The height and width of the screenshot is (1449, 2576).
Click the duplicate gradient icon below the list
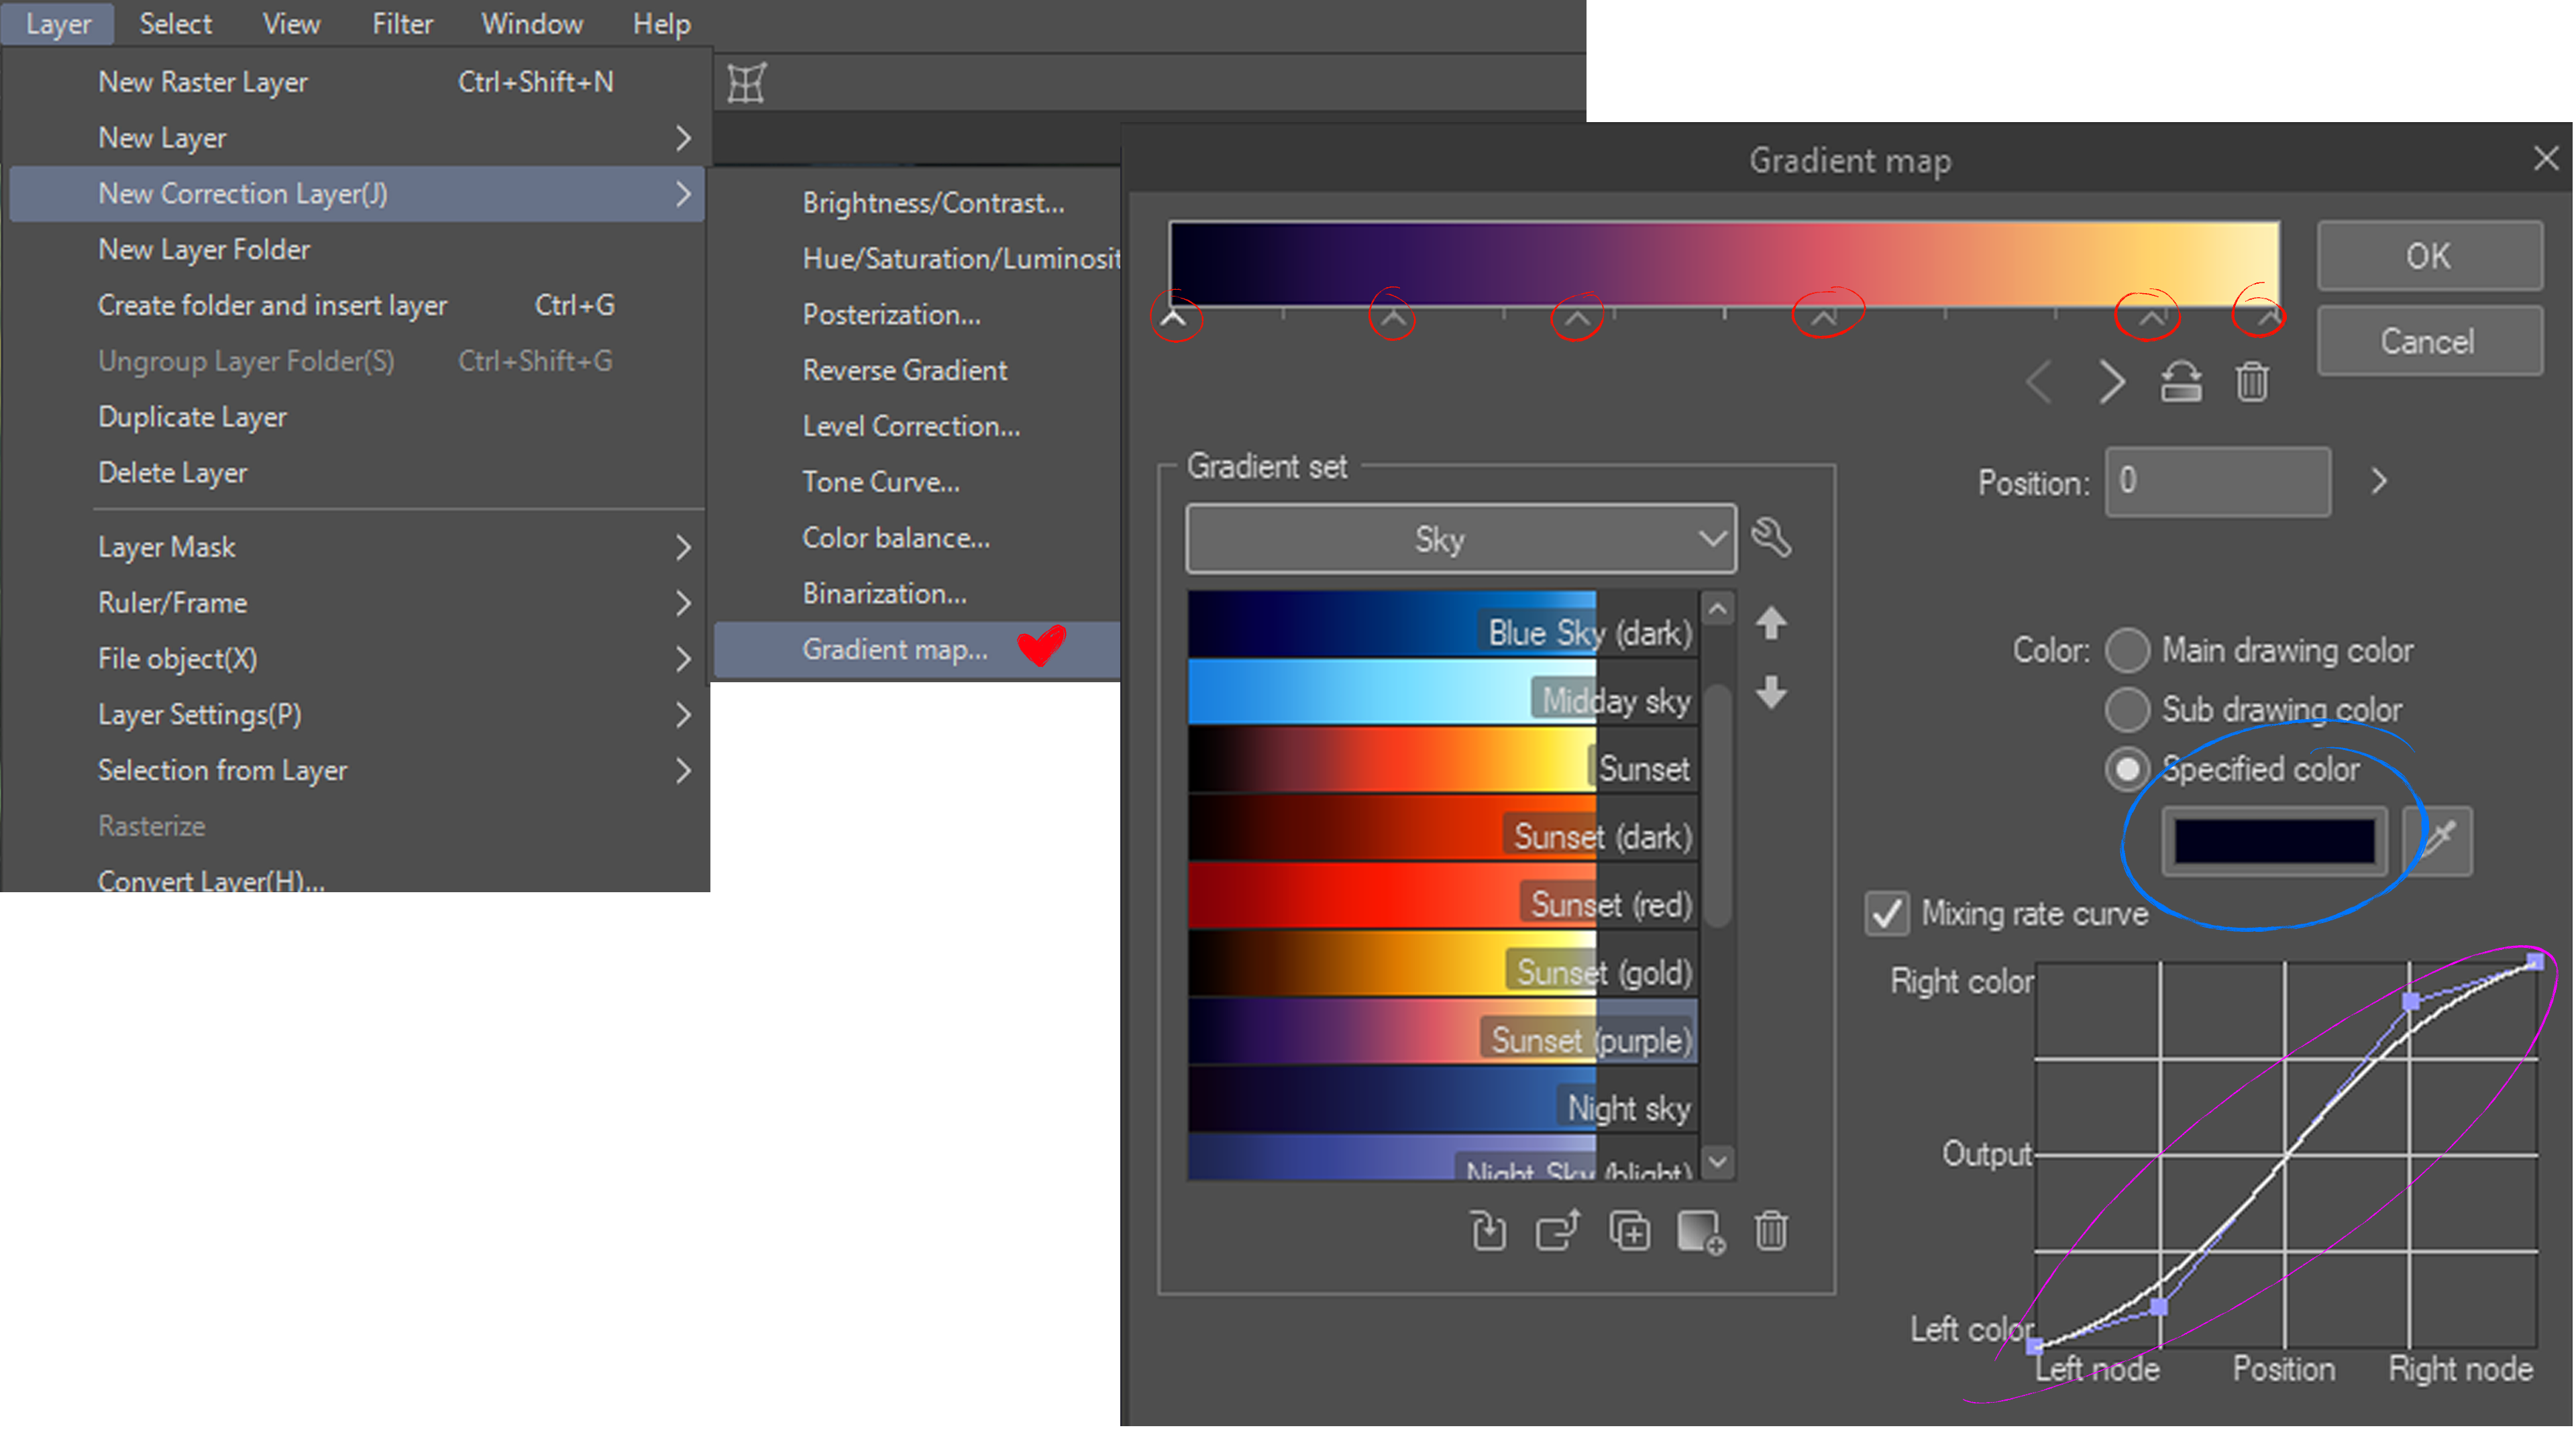[1629, 1231]
